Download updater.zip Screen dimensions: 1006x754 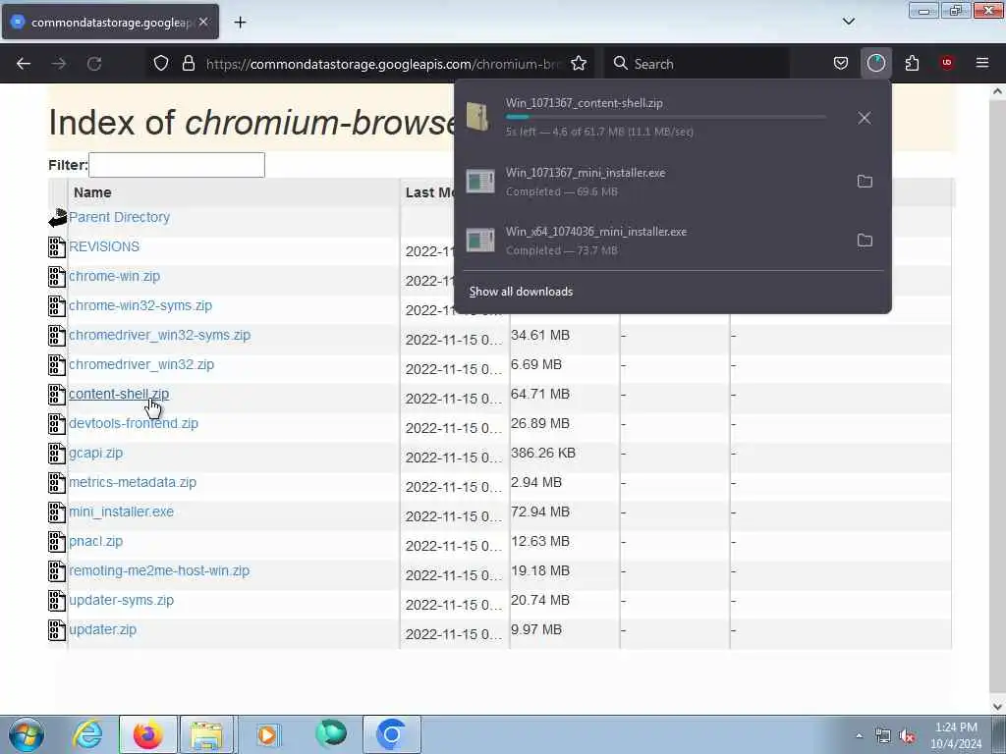(102, 630)
